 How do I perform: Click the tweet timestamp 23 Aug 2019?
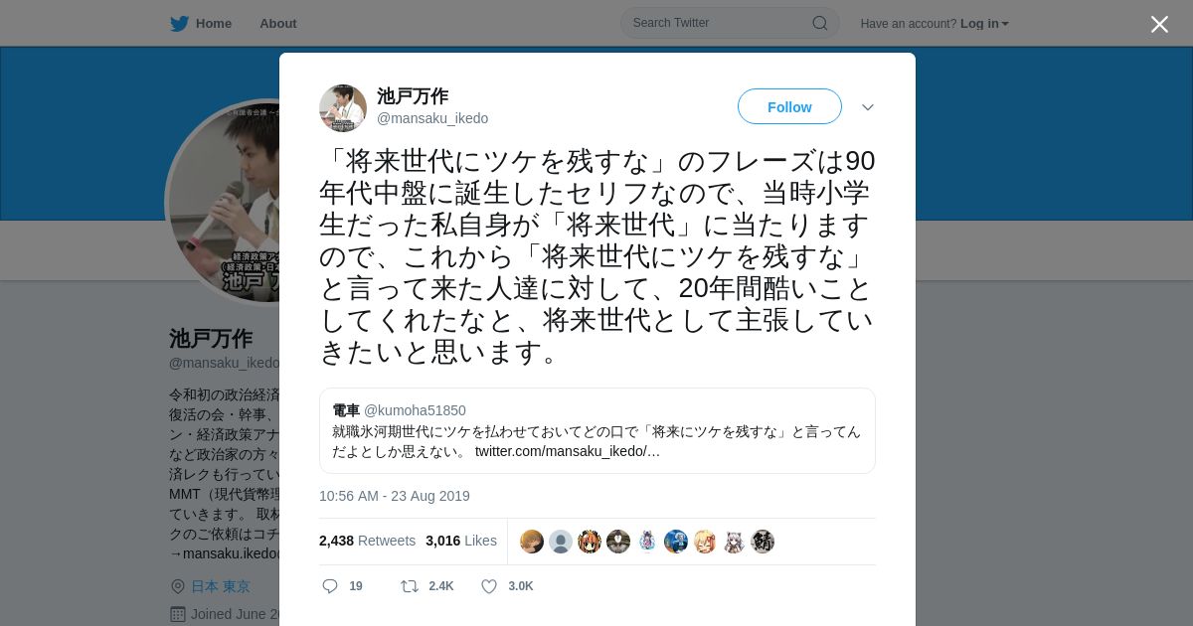tap(395, 496)
